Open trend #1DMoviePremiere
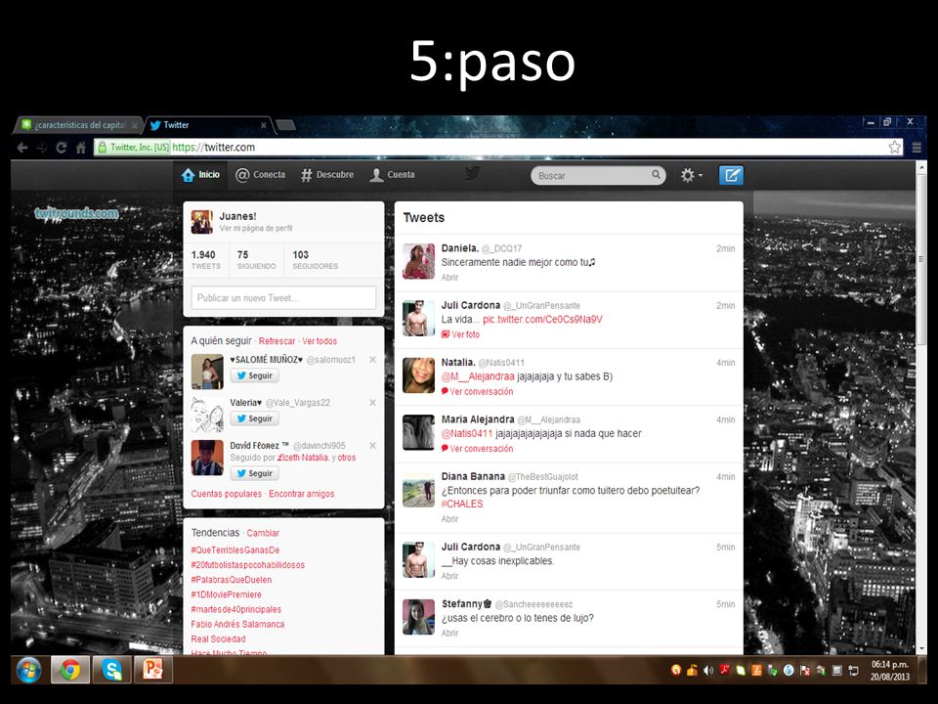 [226, 595]
